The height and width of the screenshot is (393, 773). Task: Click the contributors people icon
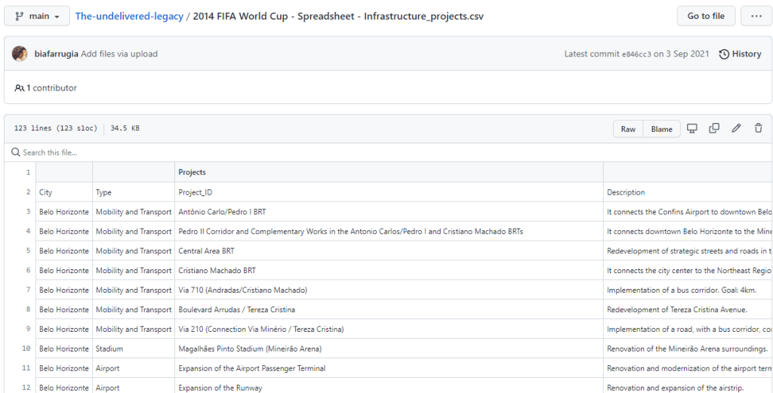click(20, 88)
